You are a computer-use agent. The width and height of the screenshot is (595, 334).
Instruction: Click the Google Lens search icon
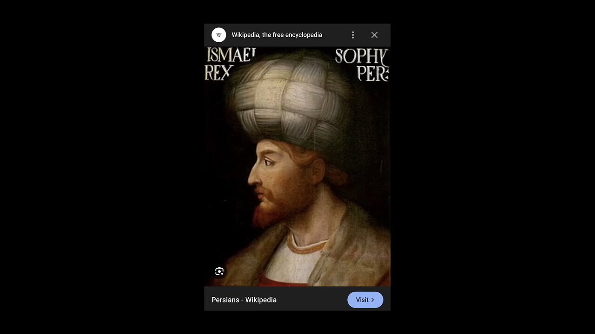pyautogui.click(x=219, y=271)
